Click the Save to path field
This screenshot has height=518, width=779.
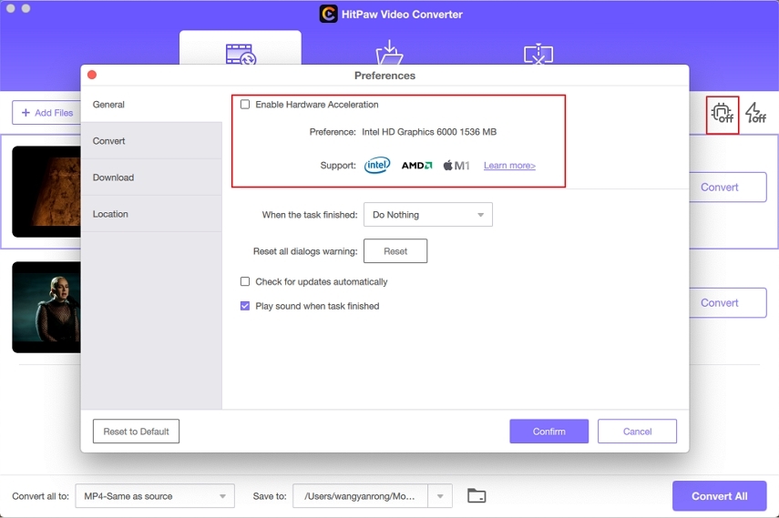click(360, 495)
